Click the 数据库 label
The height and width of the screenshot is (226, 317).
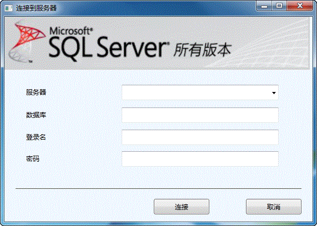point(36,115)
